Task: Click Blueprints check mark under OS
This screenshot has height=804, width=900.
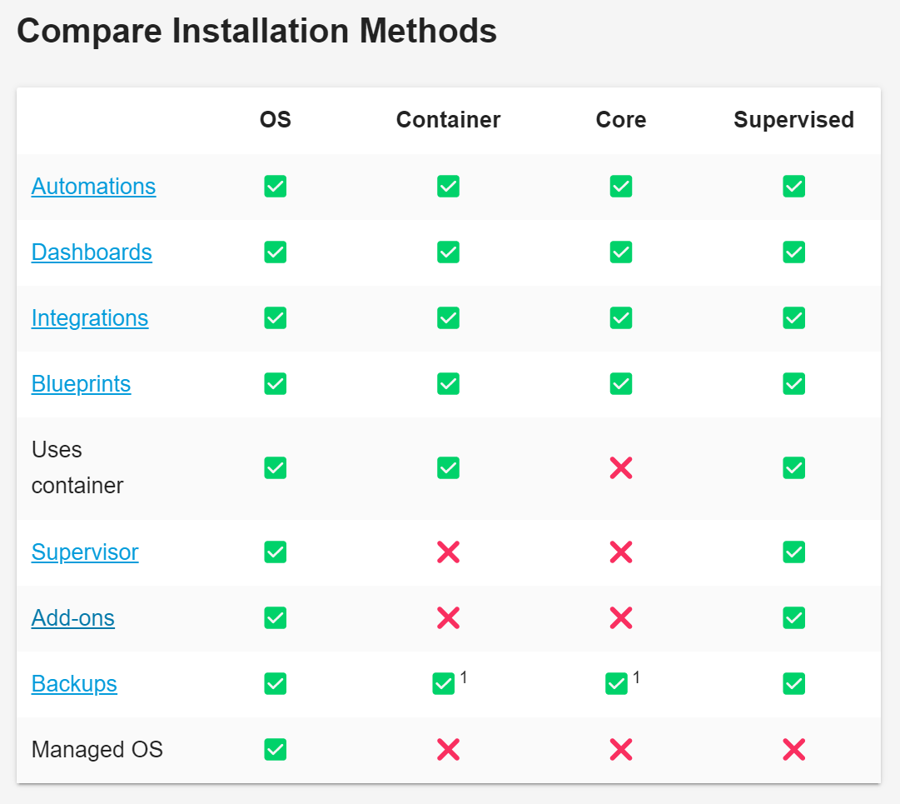Action: [276, 383]
